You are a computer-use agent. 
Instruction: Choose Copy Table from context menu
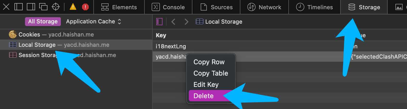[211, 73]
